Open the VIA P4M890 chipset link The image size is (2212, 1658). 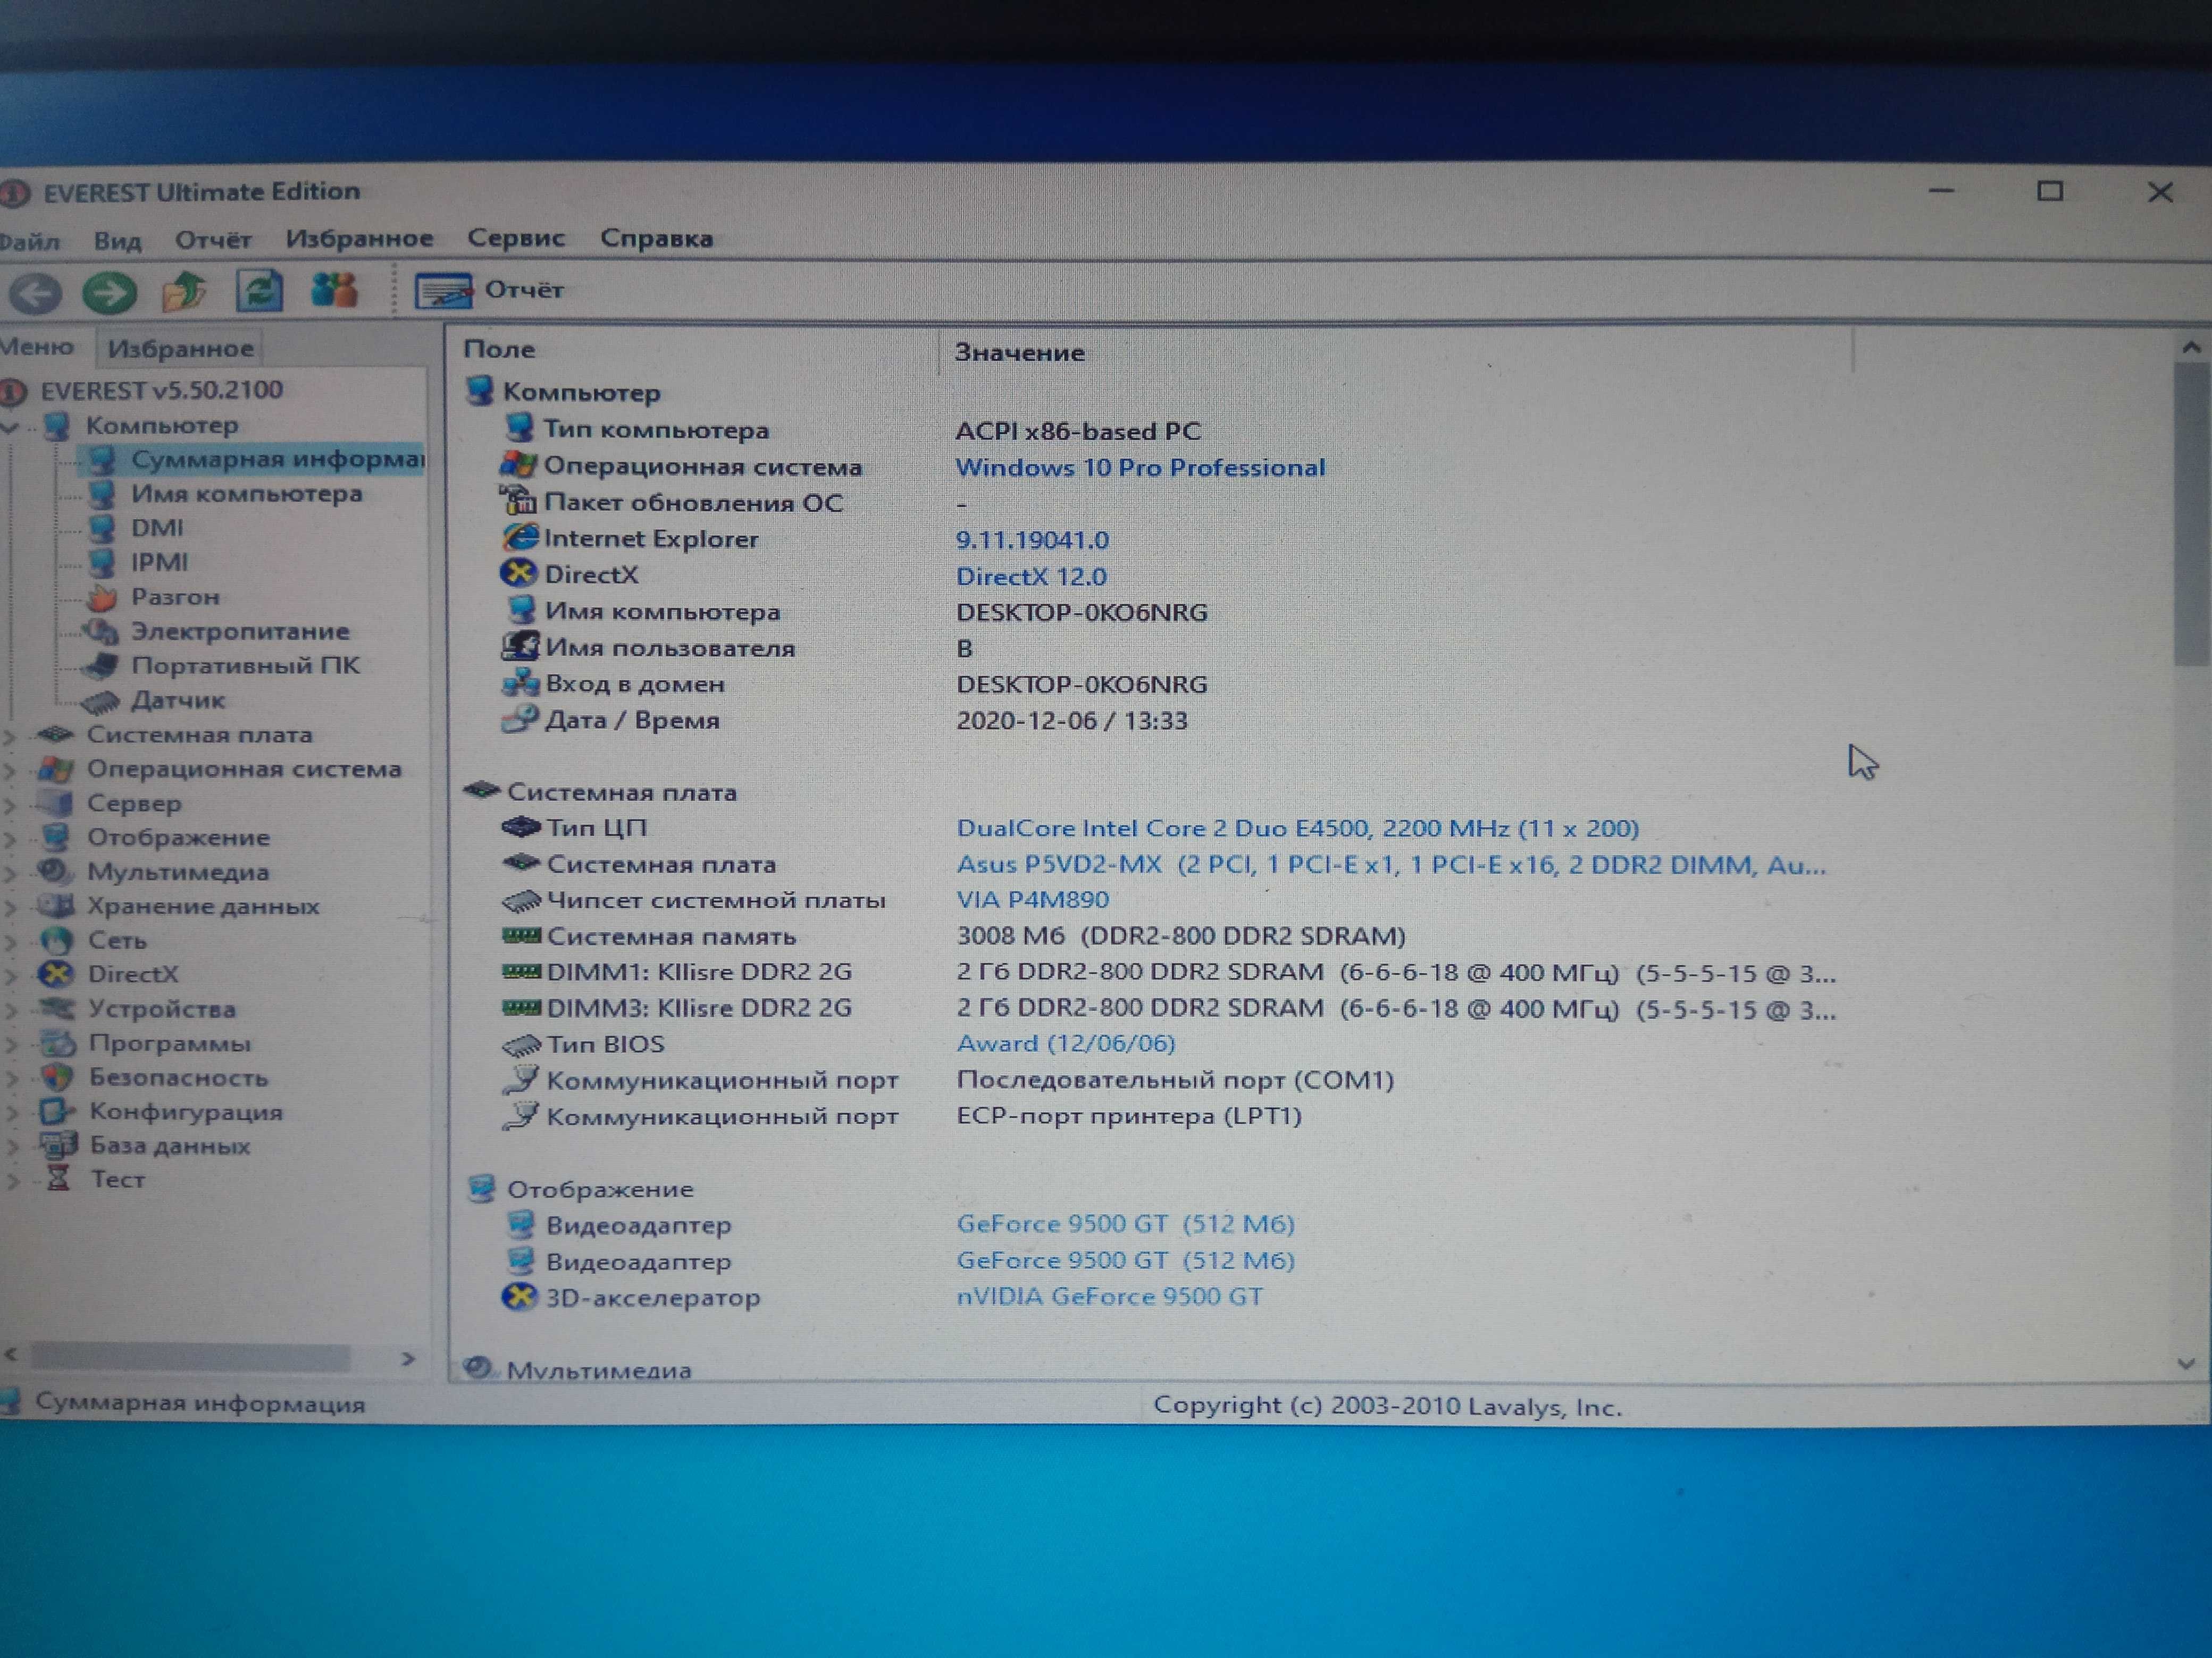pyautogui.click(x=1032, y=900)
